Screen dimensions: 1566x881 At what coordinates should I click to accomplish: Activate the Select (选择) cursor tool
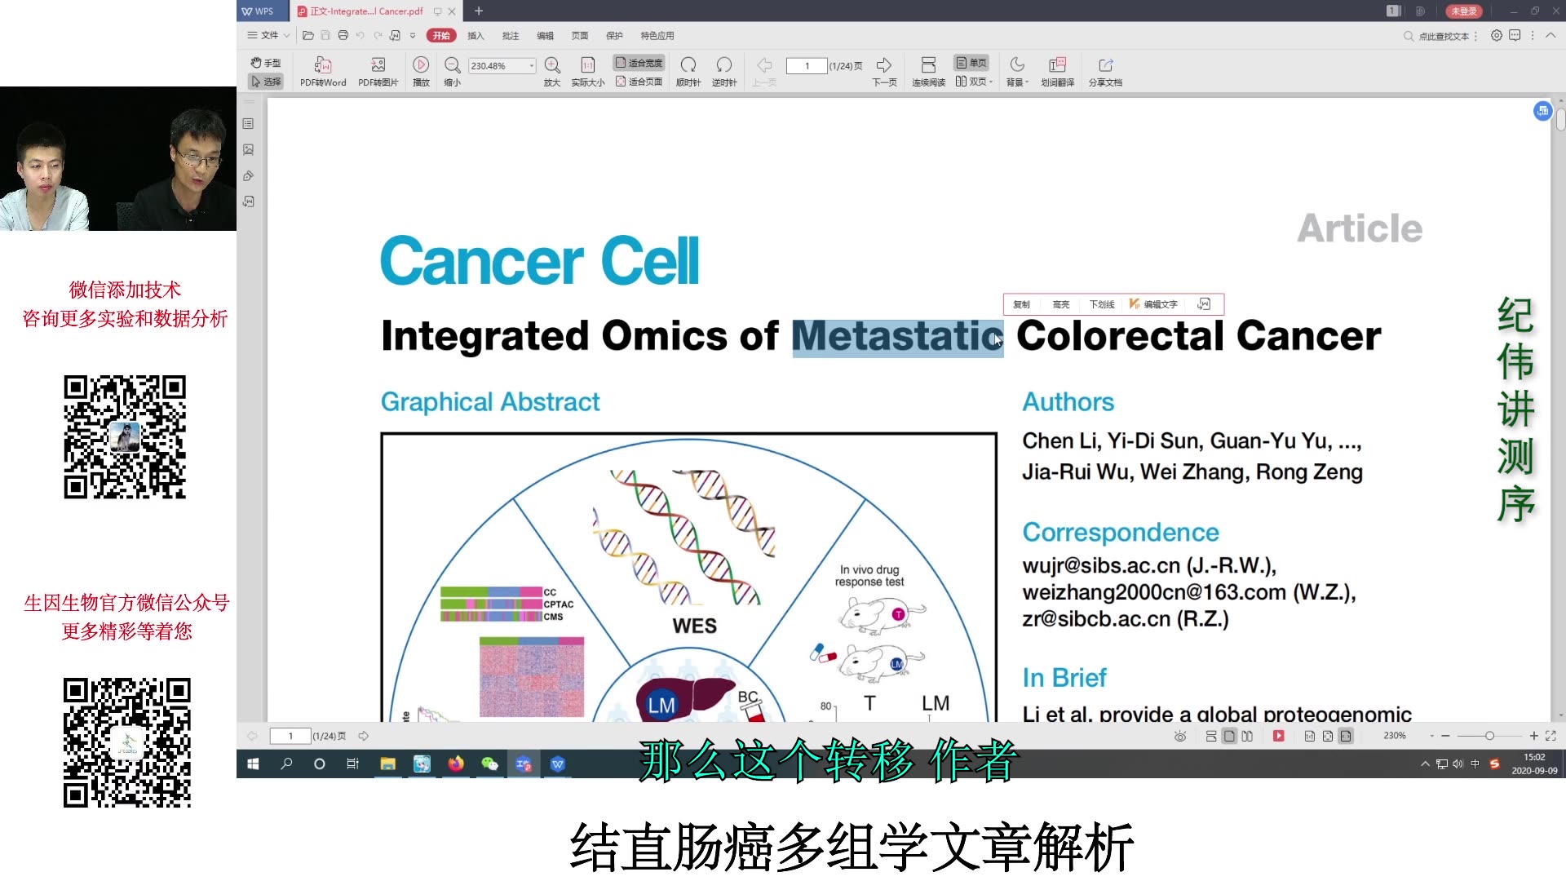tap(266, 82)
